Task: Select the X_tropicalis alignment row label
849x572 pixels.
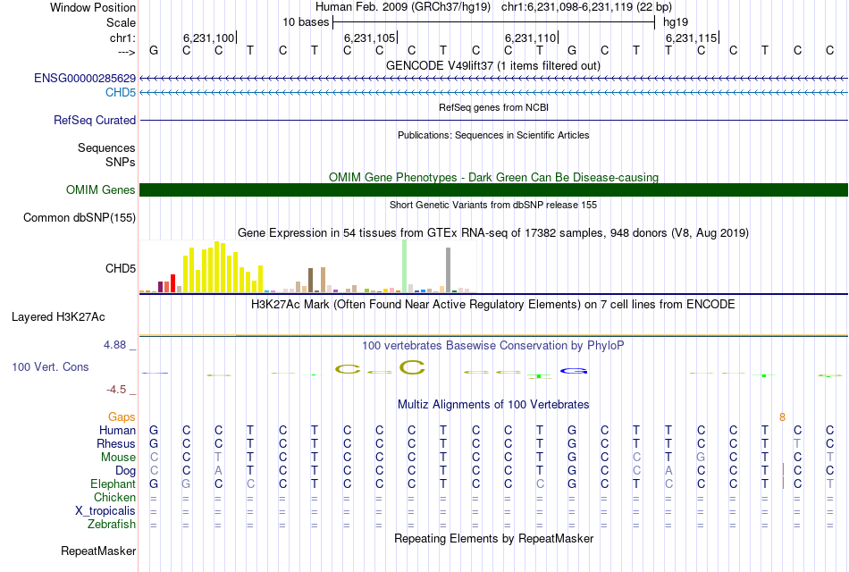Action: (x=105, y=511)
